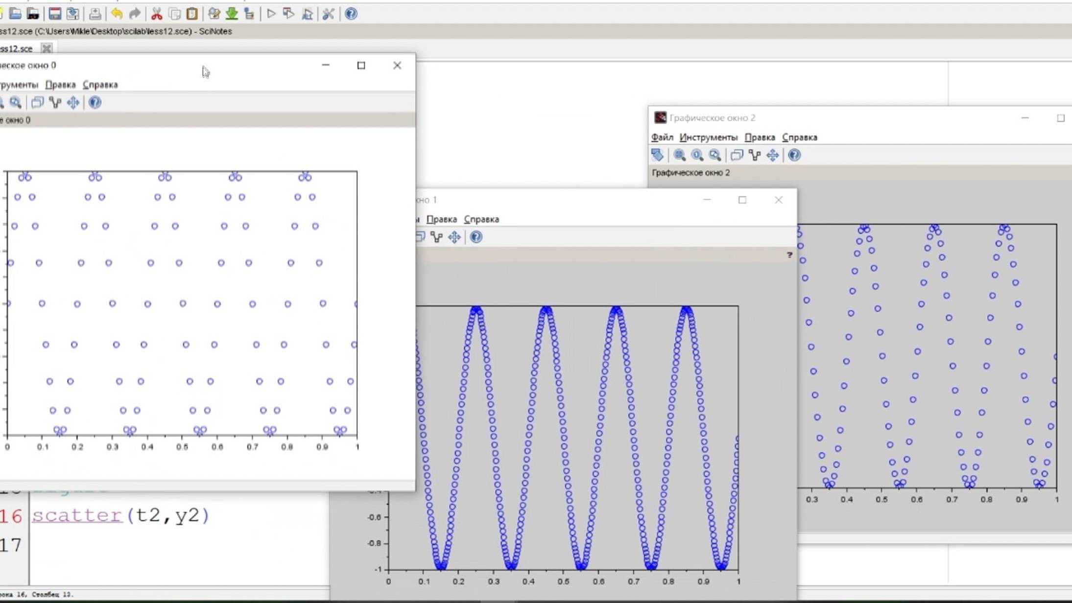Open Правка menu in Graphic window 1

click(441, 219)
